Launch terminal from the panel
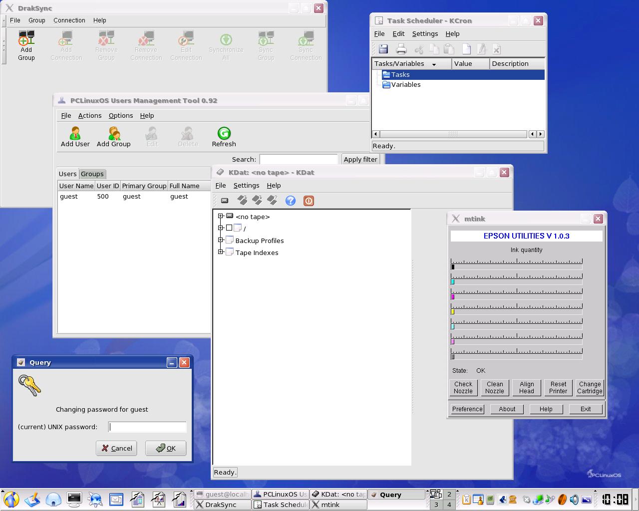This screenshot has height=511, width=639. point(74,499)
